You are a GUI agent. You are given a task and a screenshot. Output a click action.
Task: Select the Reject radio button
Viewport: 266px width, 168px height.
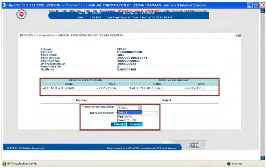click(160, 100)
